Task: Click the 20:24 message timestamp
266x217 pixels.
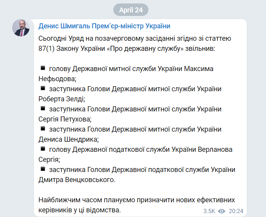Action: point(236,211)
